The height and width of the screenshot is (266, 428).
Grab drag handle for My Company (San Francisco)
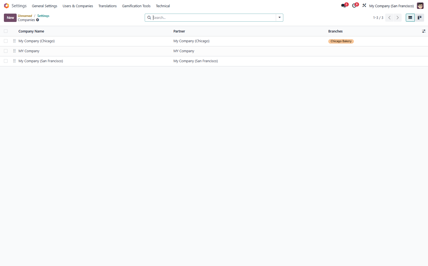[14, 61]
